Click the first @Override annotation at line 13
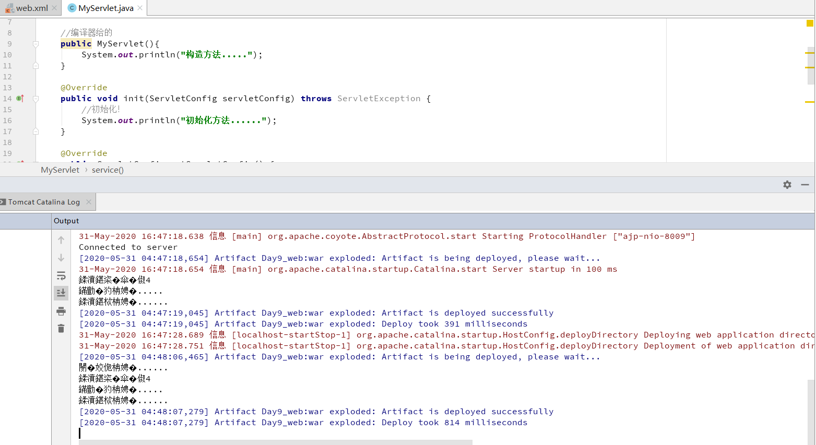 84,88
